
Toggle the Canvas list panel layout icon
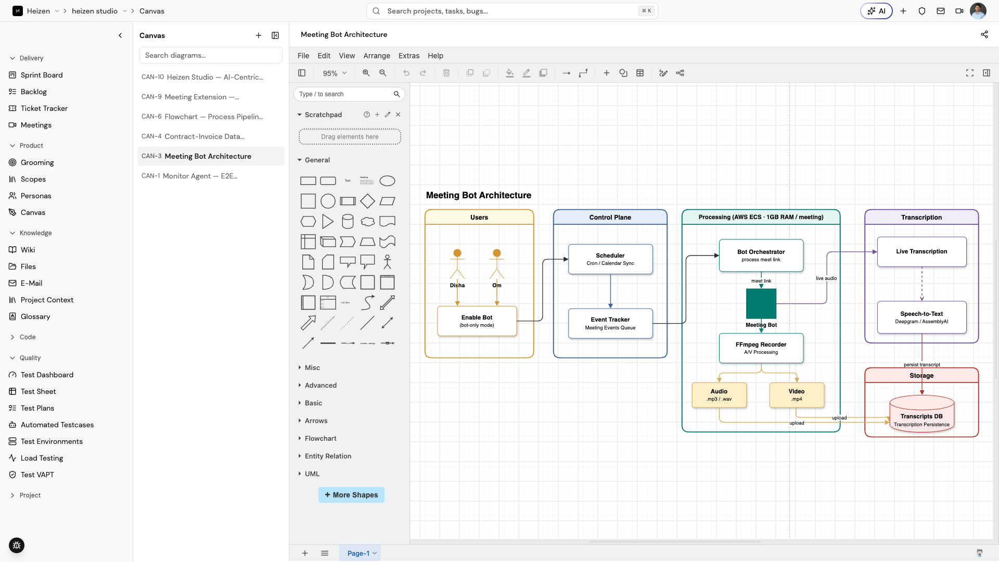coord(275,35)
